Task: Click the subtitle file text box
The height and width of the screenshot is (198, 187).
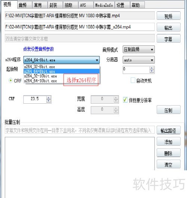Action: pos(80,38)
